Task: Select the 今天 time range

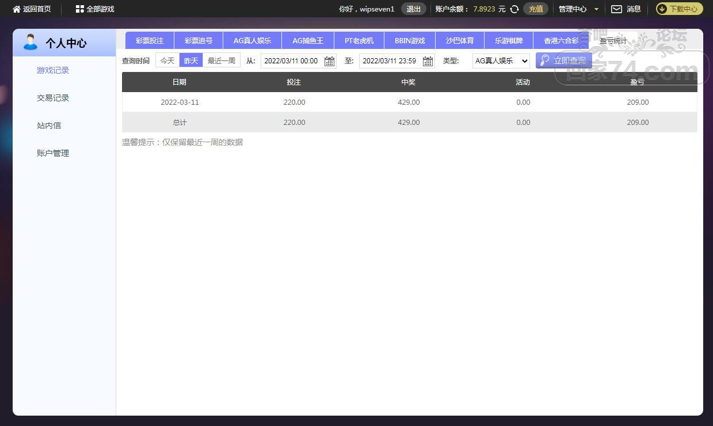Action: [167, 60]
